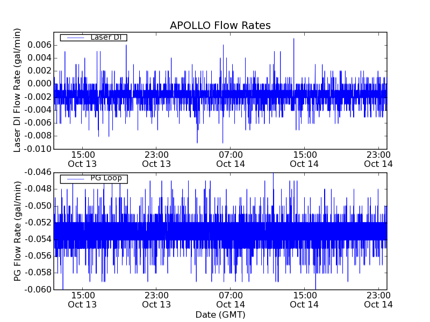Click top plot's 23:00 Oct 14 time tick
The image size is (430, 322).
378,159
